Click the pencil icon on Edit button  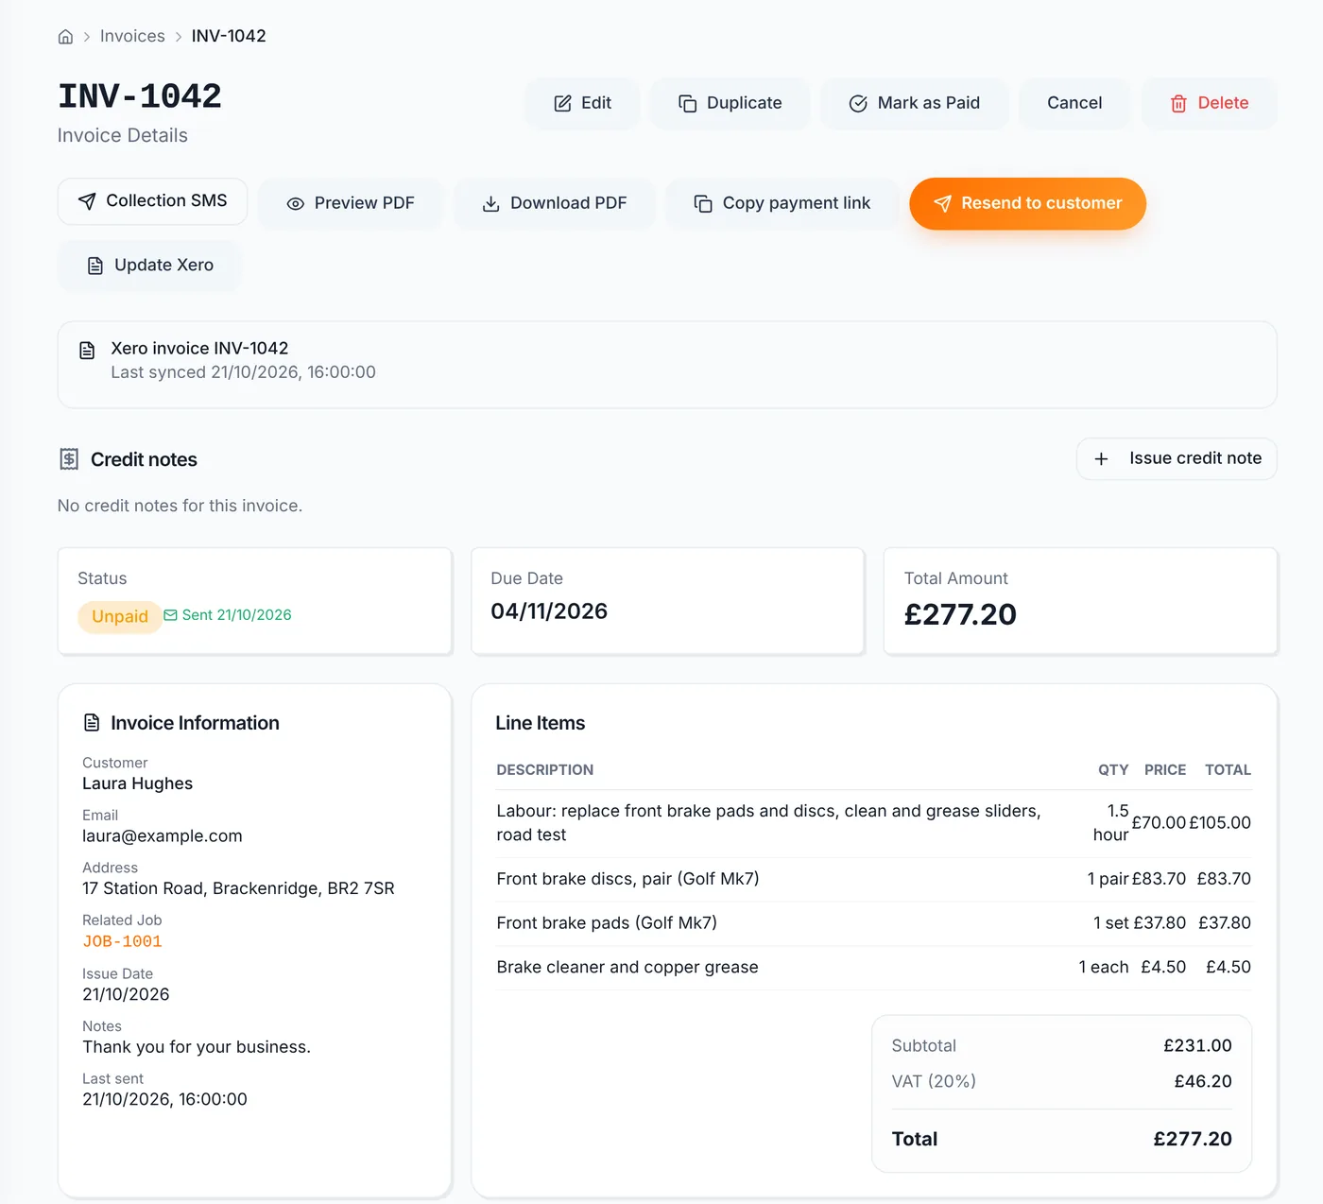click(562, 103)
